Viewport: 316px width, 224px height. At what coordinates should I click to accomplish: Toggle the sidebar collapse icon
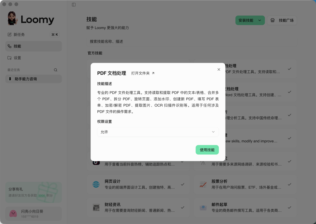pos(74,4)
